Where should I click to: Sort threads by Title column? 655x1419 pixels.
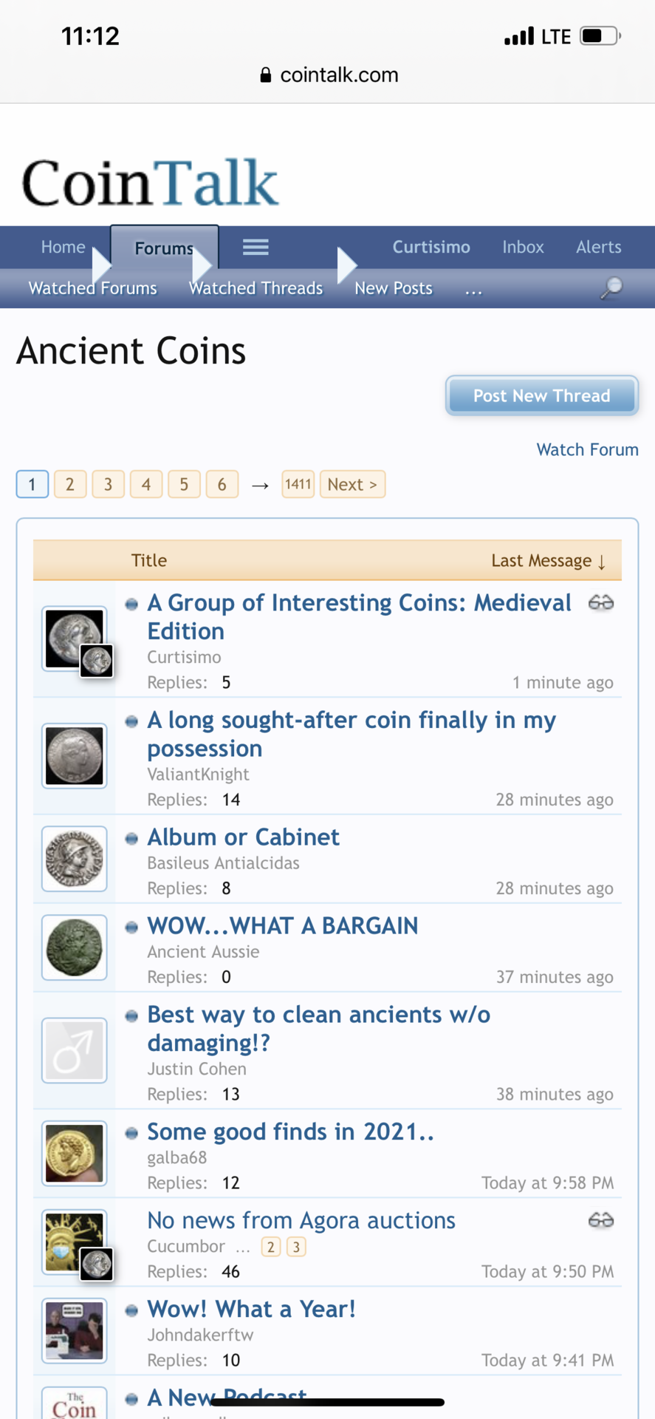pos(149,560)
